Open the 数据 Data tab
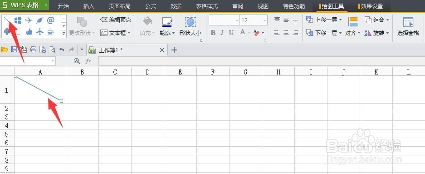The width and height of the screenshot is (425, 174). (x=176, y=6)
